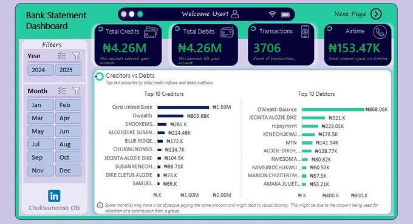The height and width of the screenshot is (224, 413).
Task: Open Chukwunonso Obi profile name link
Action: [55, 208]
